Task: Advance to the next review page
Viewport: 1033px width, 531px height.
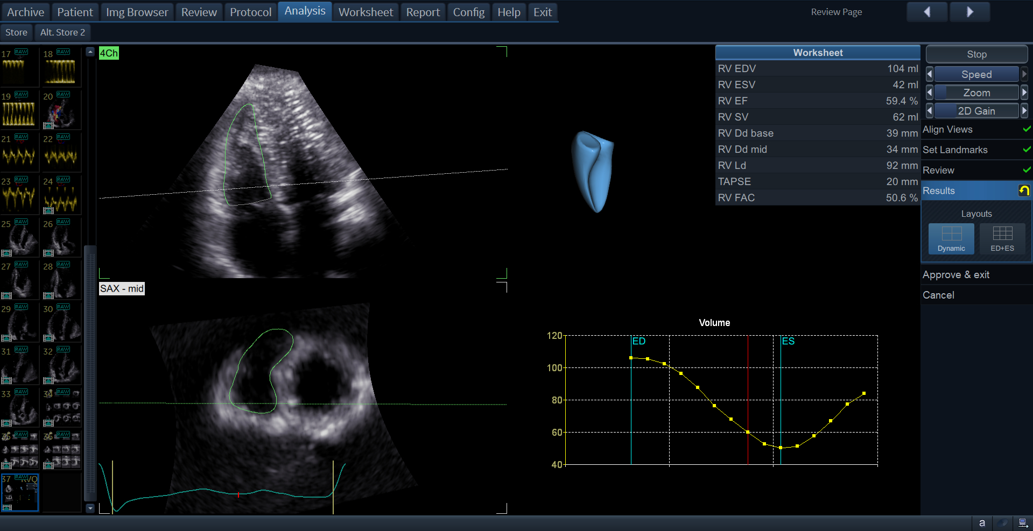Action: click(x=969, y=12)
